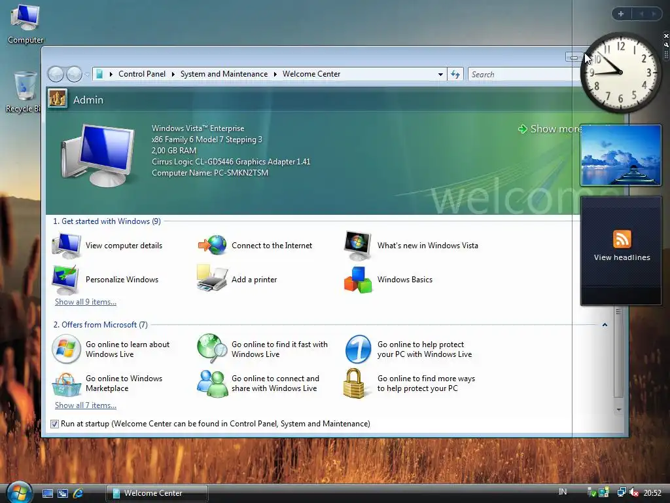Click the Windows Marketplace basket icon
The image size is (670, 503).
tap(66, 384)
